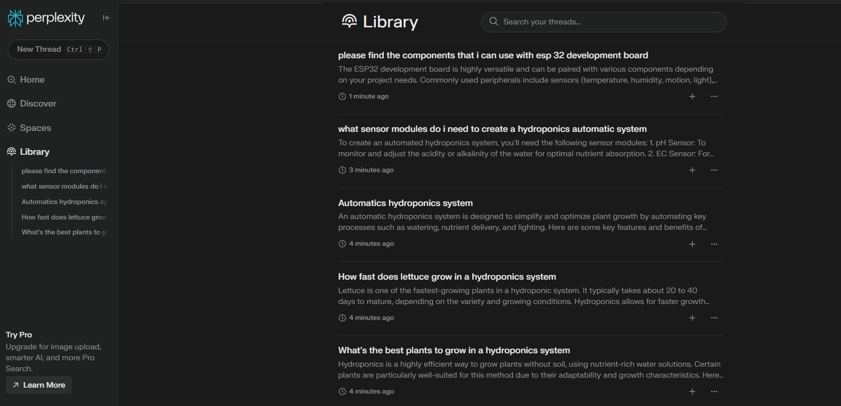The image size is (841, 406).
Task: Open more options for sensor modules thread
Action: tap(714, 170)
